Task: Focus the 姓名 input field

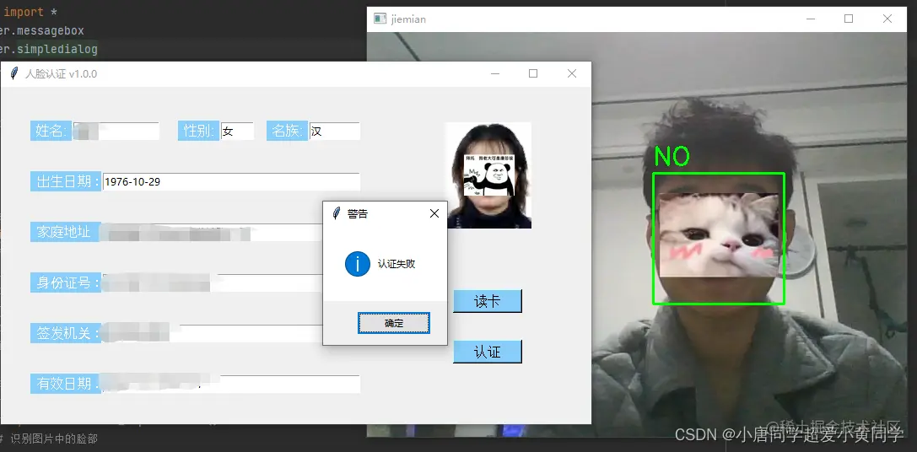Action: pyautogui.click(x=116, y=131)
